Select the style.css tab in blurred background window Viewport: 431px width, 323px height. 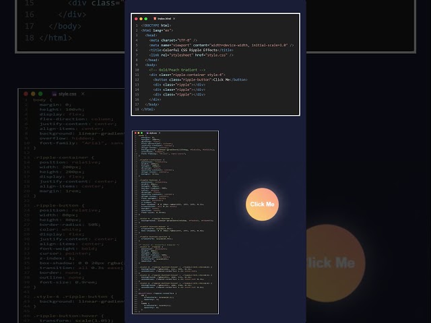(67, 94)
